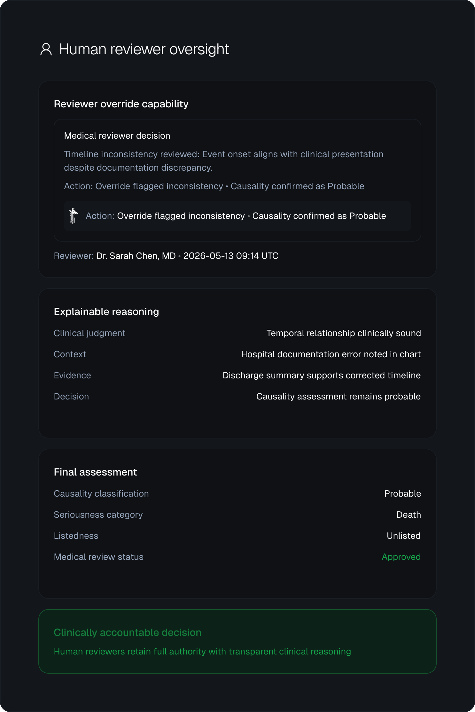Image resolution: width=475 pixels, height=712 pixels.
Task: Select Hospital documentation error noted in chart
Action: pyautogui.click(x=331, y=354)
